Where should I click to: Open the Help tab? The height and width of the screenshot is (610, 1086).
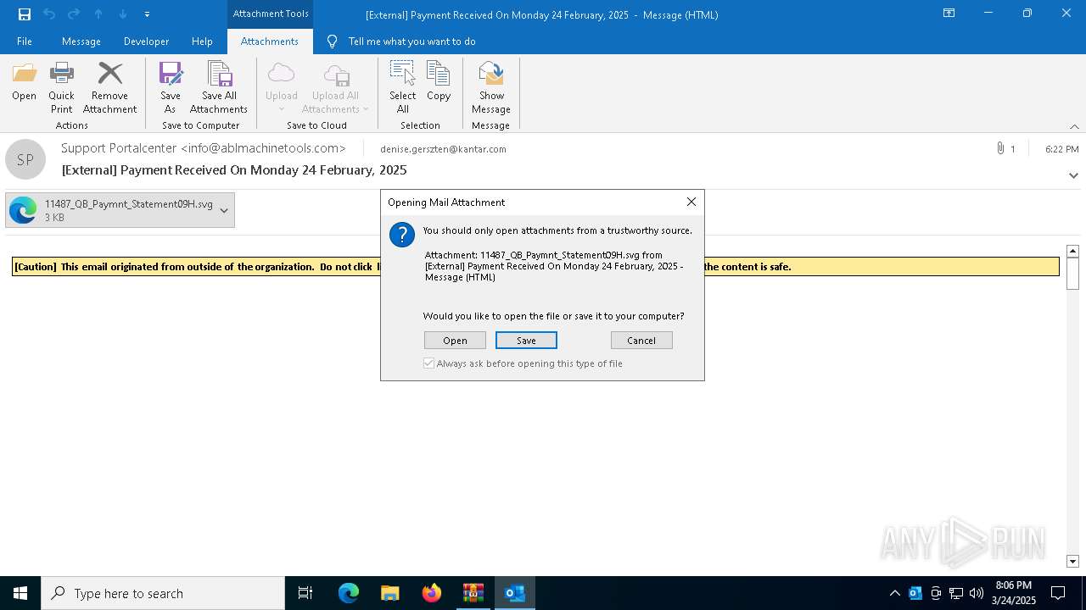202,42
